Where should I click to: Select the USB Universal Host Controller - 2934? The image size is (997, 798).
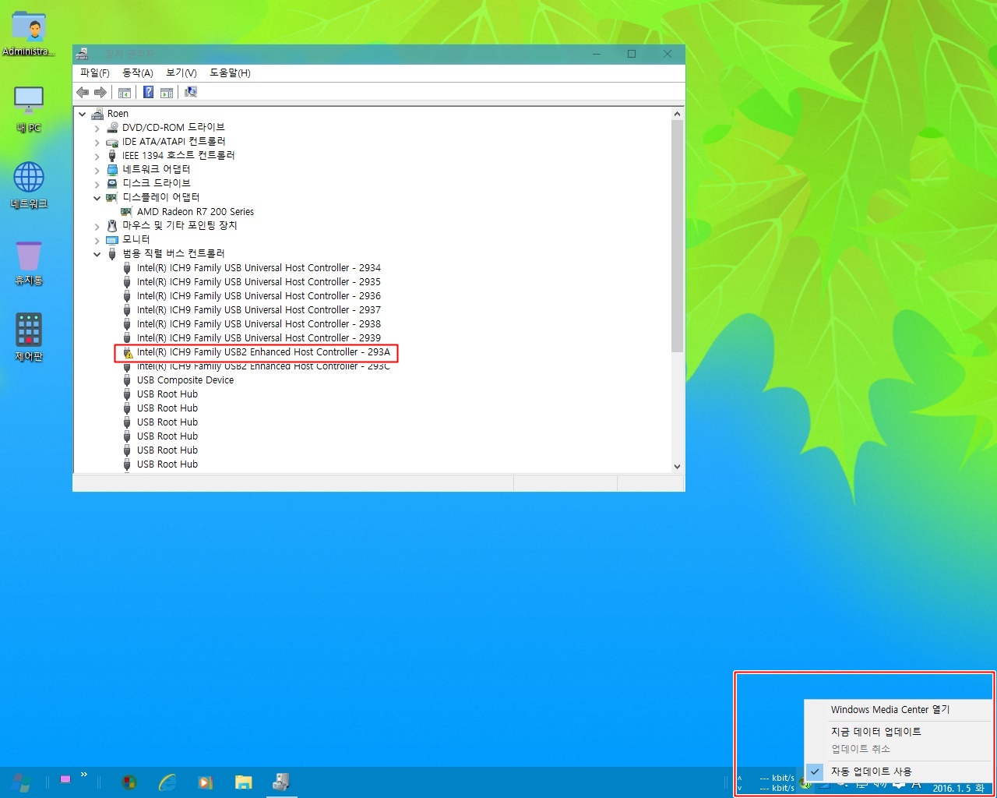259,268
